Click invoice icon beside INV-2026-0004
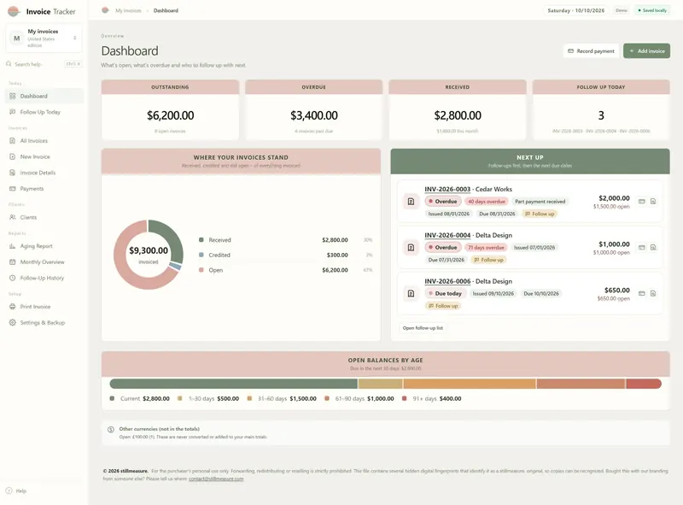 tap(411, 247)
